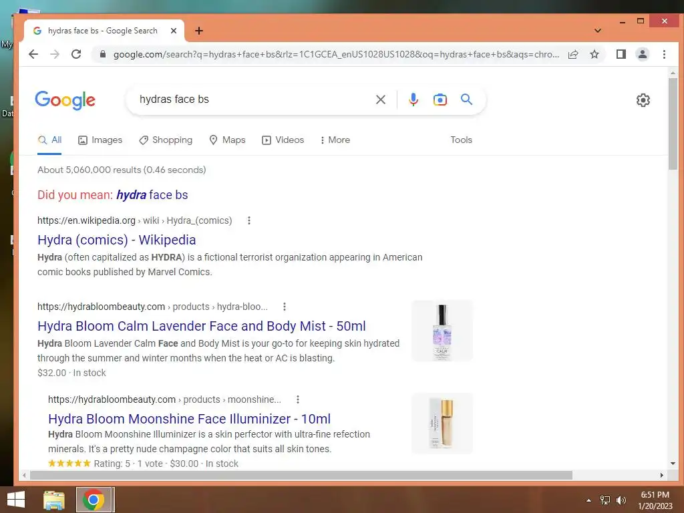Click the scroll right arrow
The image size is (684, 513).
662,475
